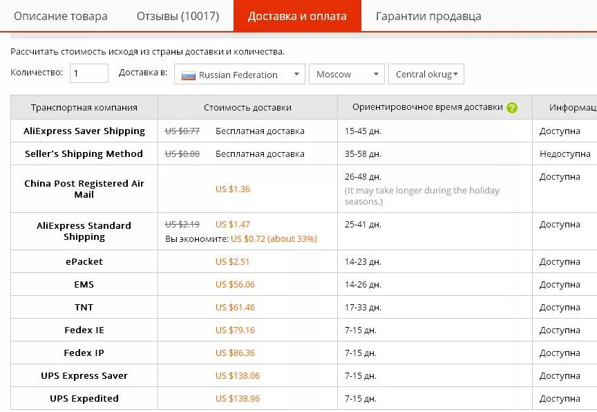Open the Описание товара tab
The height and width of the screenshot is (412, 597).
point(61,17)
